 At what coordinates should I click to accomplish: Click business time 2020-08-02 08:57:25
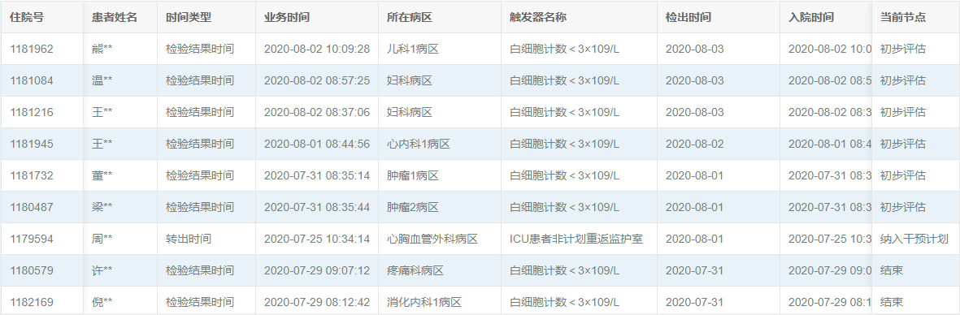coord(316,80)
